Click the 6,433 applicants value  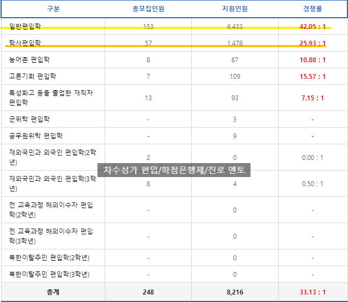pos(235,27)
